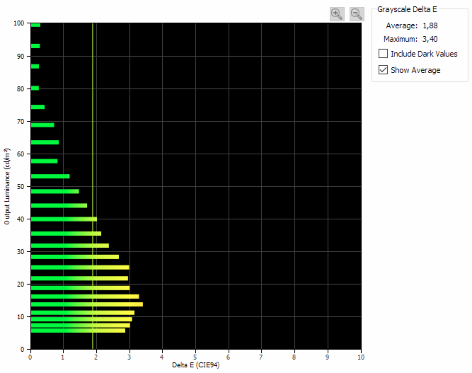Viewport: 472px width, 373px height.
Task: Click the topmost bar at 100 luminance
Action: (x=35, y=25)
